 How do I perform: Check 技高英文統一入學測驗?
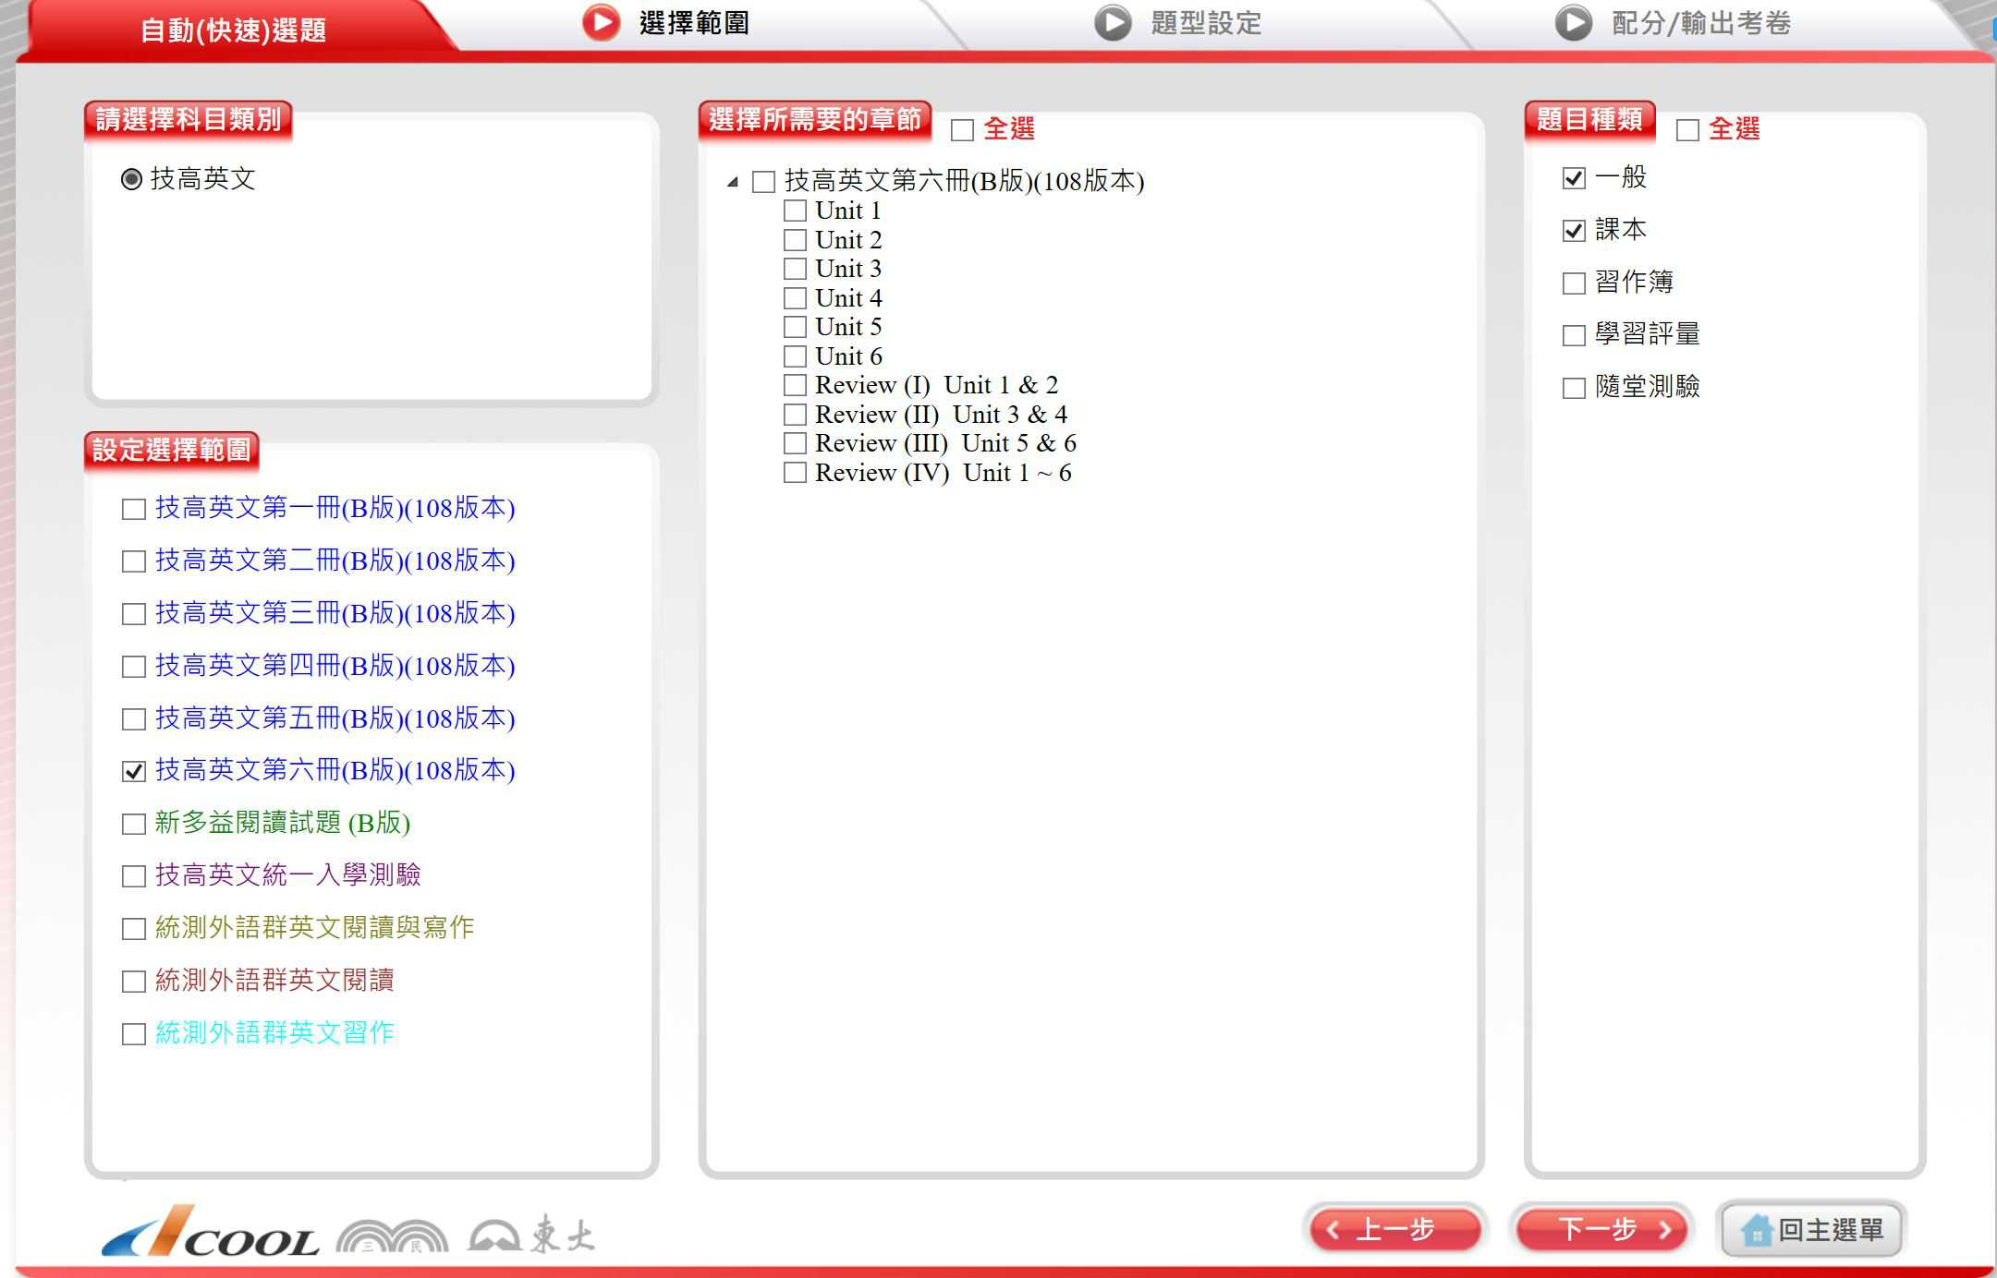point(134,876)
